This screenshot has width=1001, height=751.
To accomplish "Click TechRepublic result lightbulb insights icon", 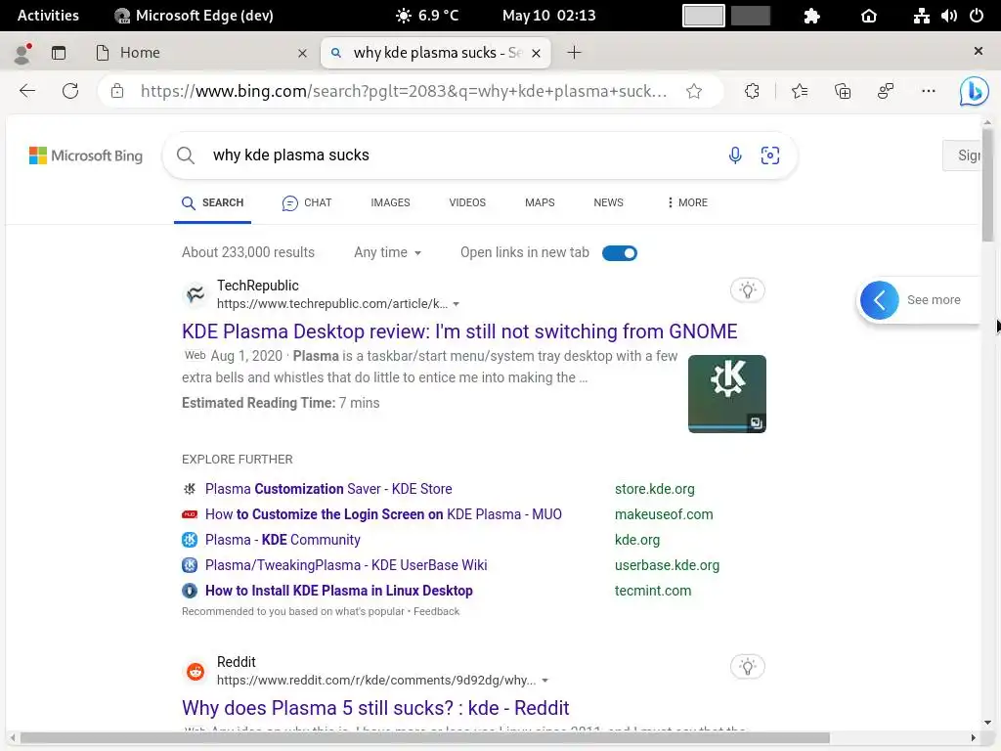I will (x=748, y=289).
